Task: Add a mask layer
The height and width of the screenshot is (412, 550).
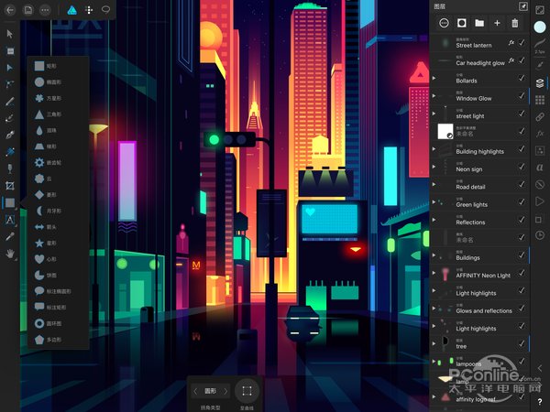Action: tap(462, 23)
